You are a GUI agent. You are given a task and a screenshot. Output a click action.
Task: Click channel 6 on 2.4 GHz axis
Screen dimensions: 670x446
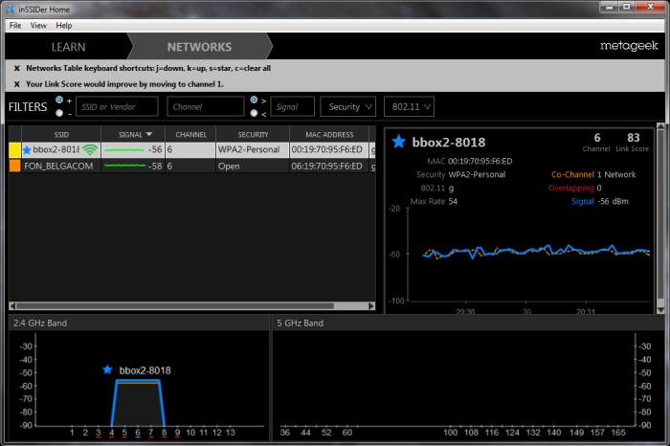pyautogui.click(x=138, y=433)
